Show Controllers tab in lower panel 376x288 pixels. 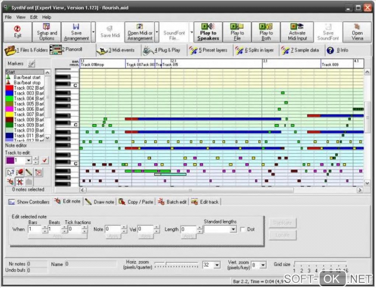(x=29, y=202)
